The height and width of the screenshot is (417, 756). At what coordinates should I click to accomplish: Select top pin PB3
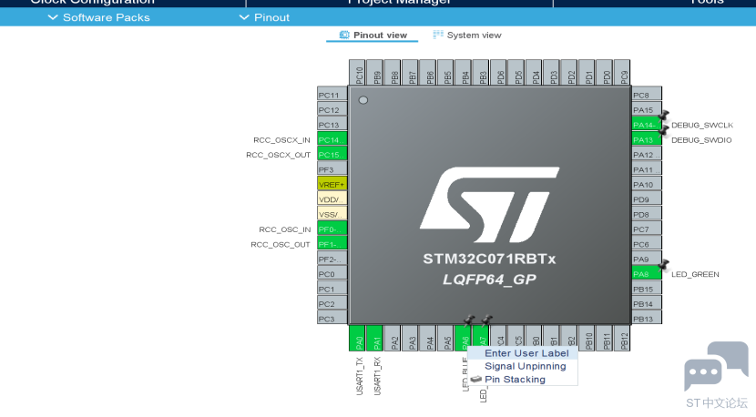pos(481,73)
